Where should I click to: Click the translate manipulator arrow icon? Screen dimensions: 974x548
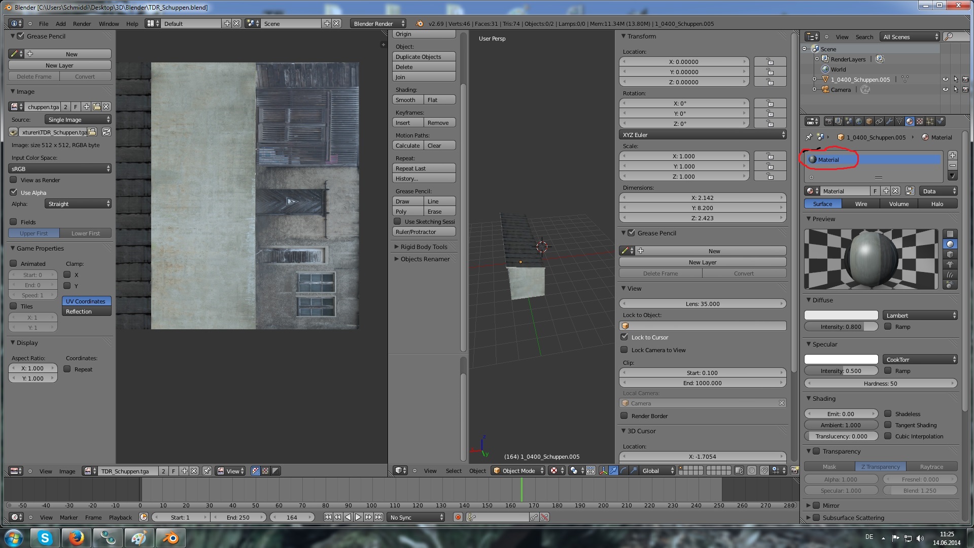coord(613,470)
